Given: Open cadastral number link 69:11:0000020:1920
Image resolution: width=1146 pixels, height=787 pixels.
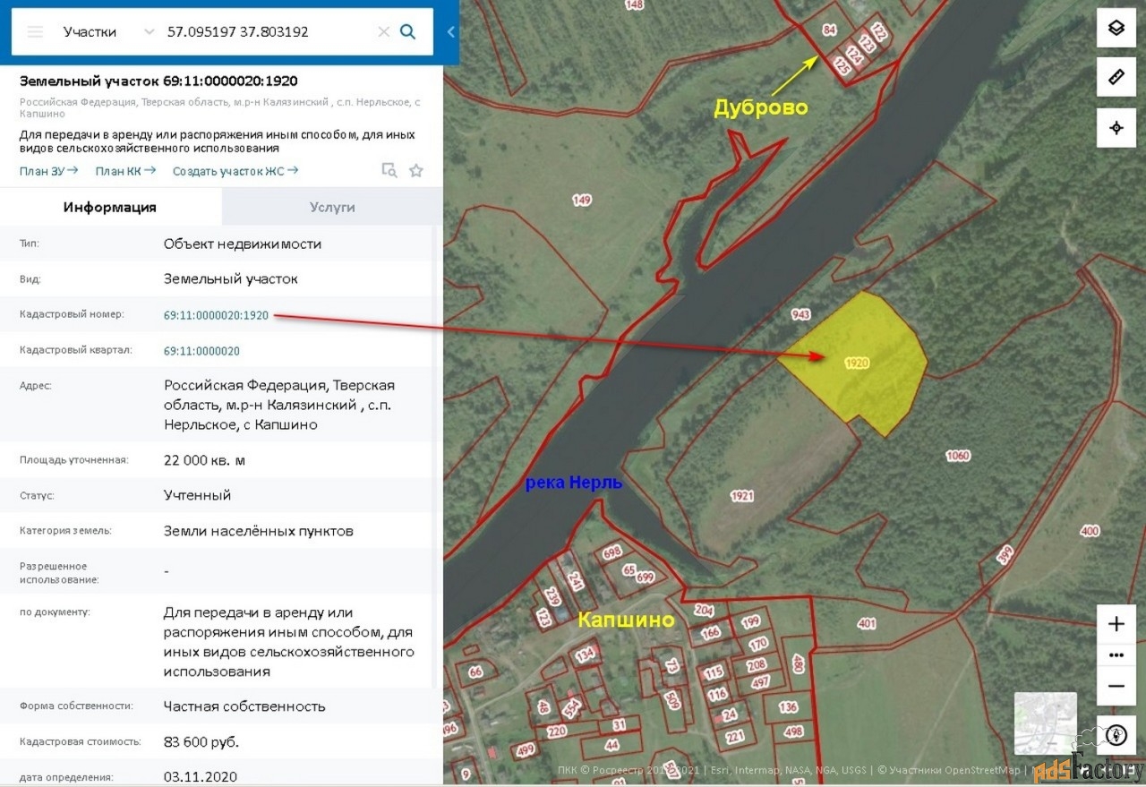Looking at the screenshot, I should (x=216, y=315).
